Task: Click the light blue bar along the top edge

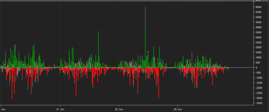Action: coord(126,1)
